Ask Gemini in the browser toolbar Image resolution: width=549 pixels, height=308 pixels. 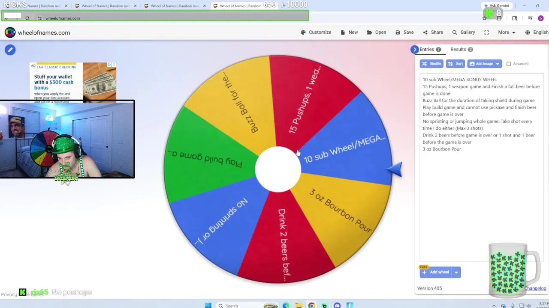(x=496, y=6)
